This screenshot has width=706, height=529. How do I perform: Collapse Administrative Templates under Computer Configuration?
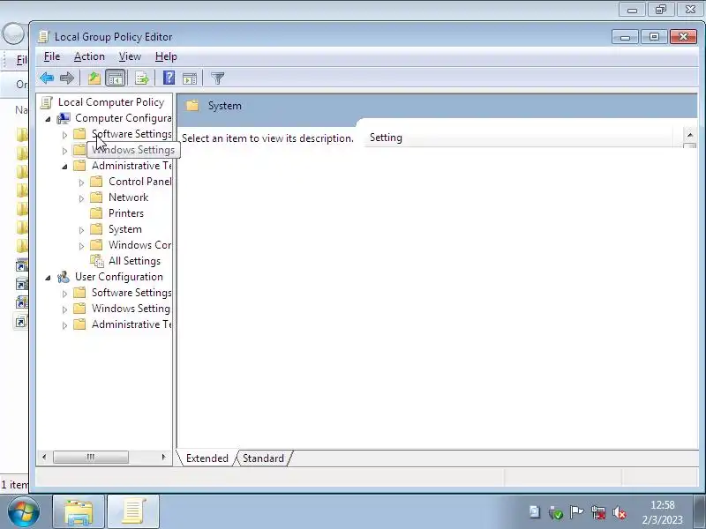click(x=64, y=167)
